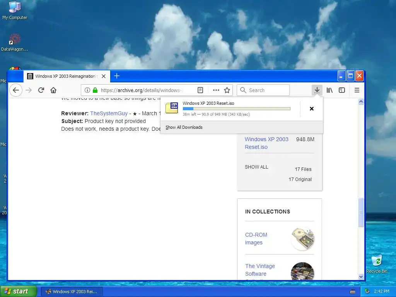Screen dimensions: 396x297
Task: Open the CD-ROM Images collection link
Action: (x=256, y=238)
